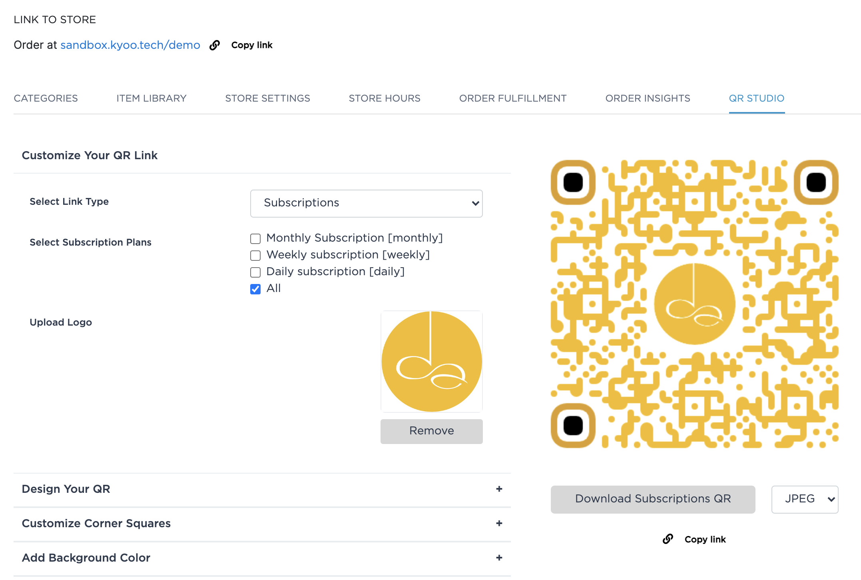Click plus icon on Design Your QR

[x=499, y=489]
